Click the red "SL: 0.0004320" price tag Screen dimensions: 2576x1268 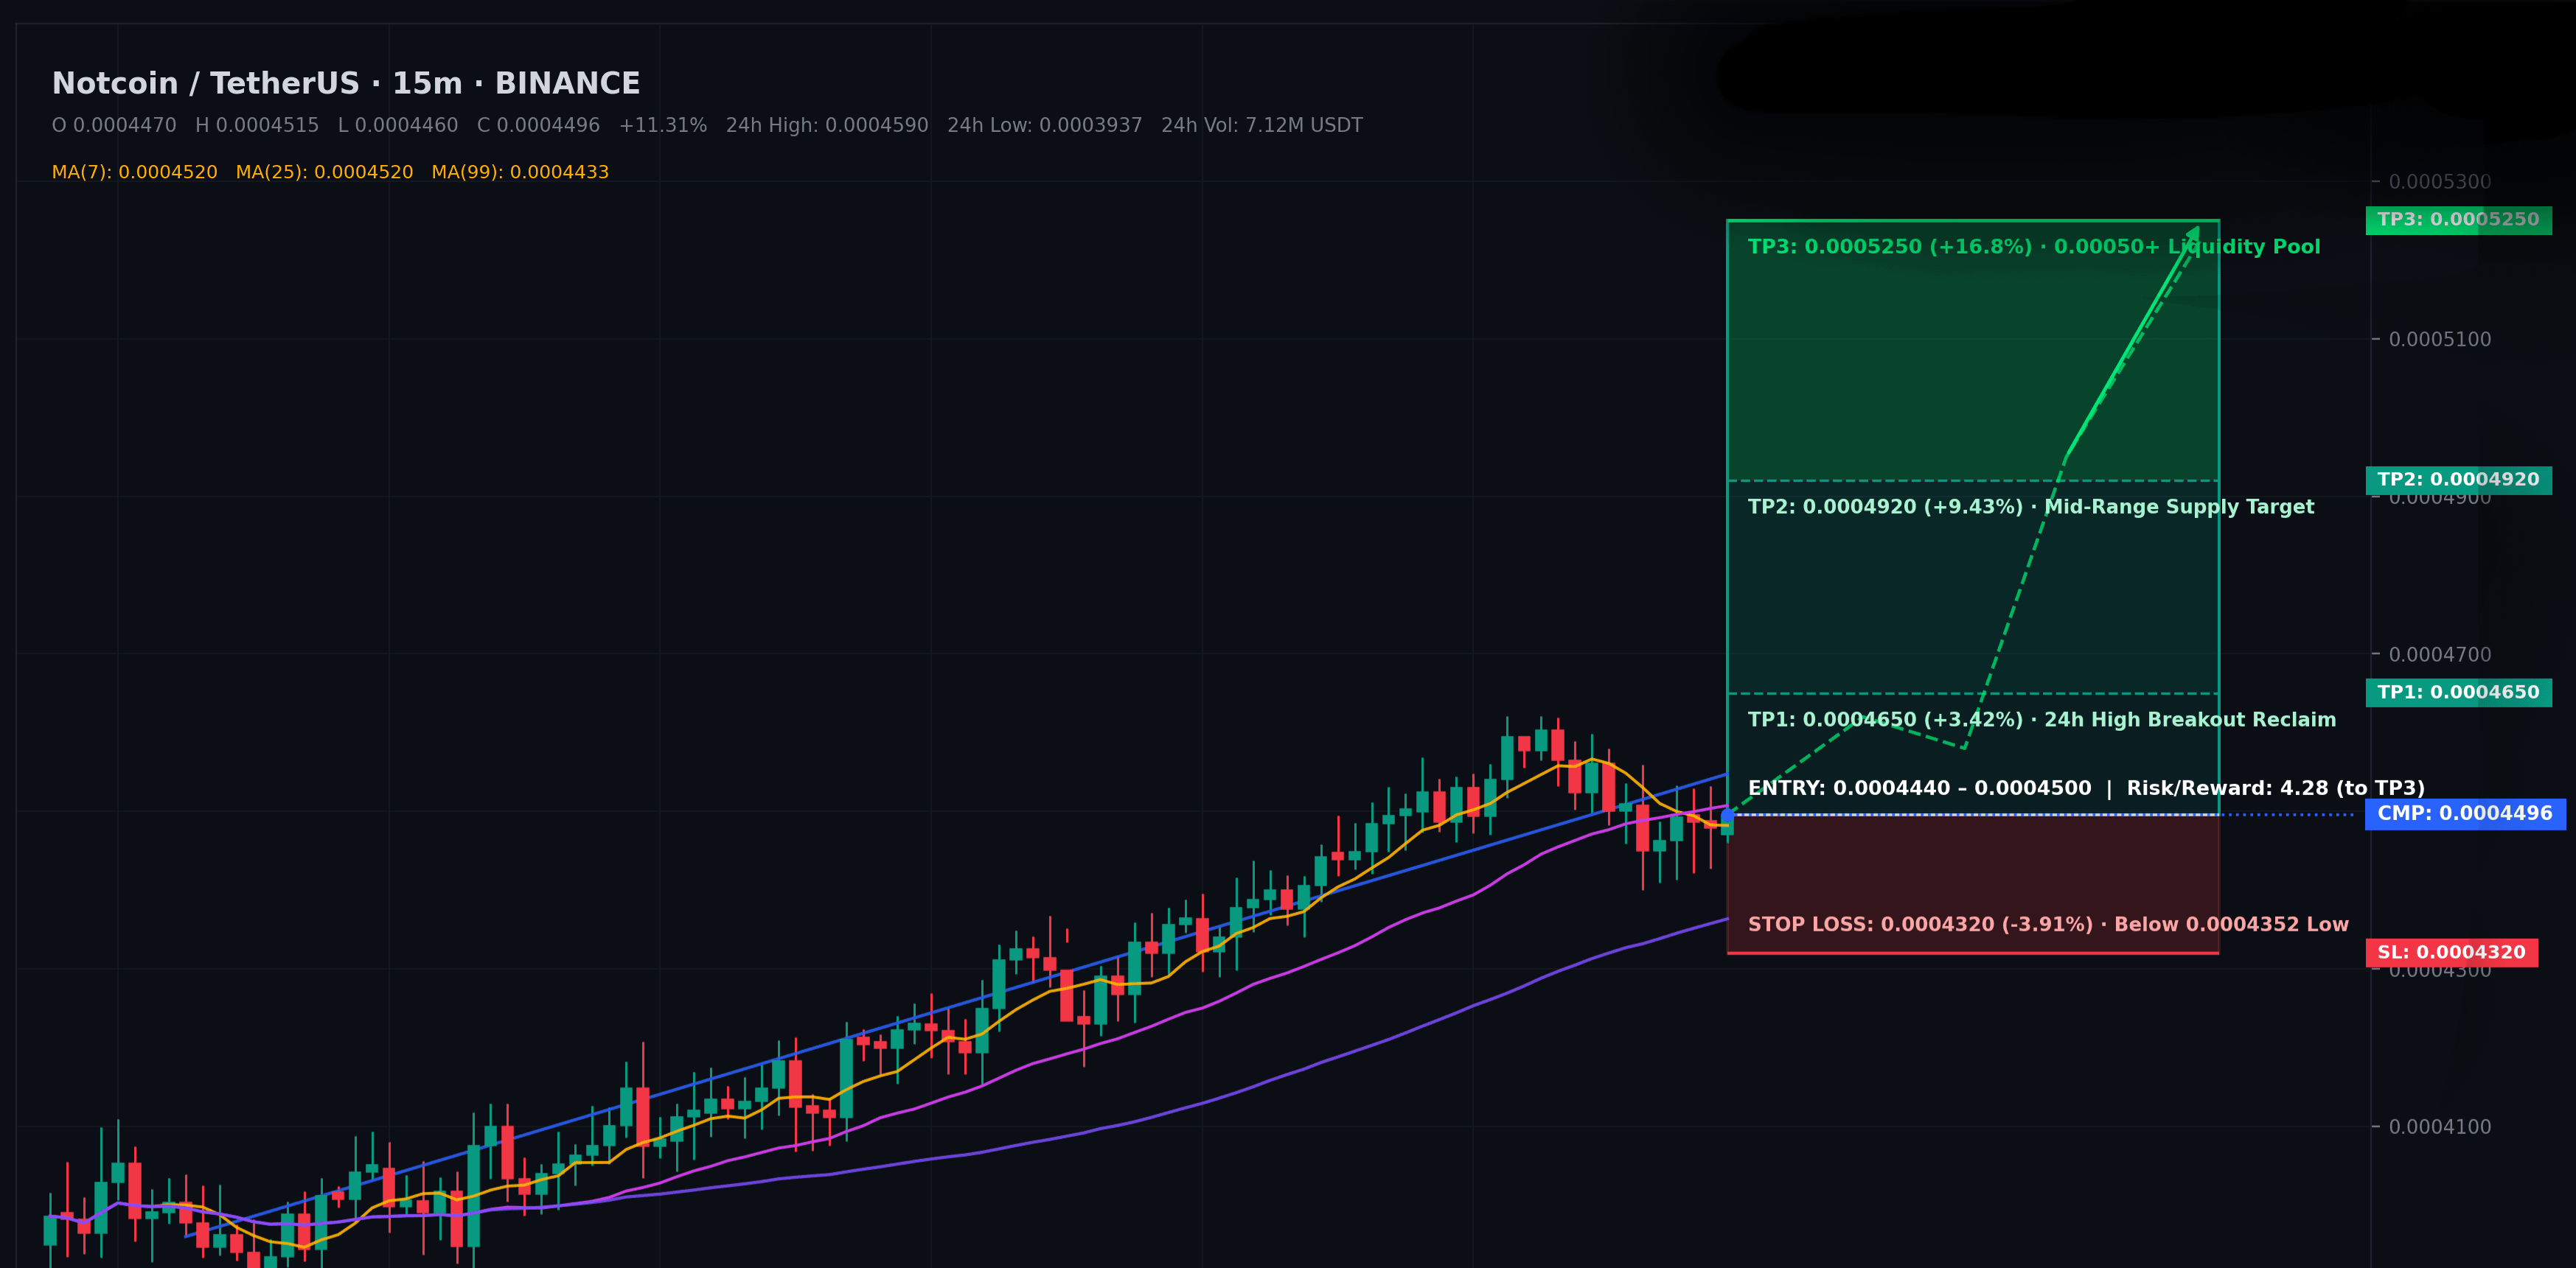click(2451, 952)
